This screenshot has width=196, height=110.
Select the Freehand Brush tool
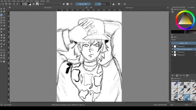(1, 15)
